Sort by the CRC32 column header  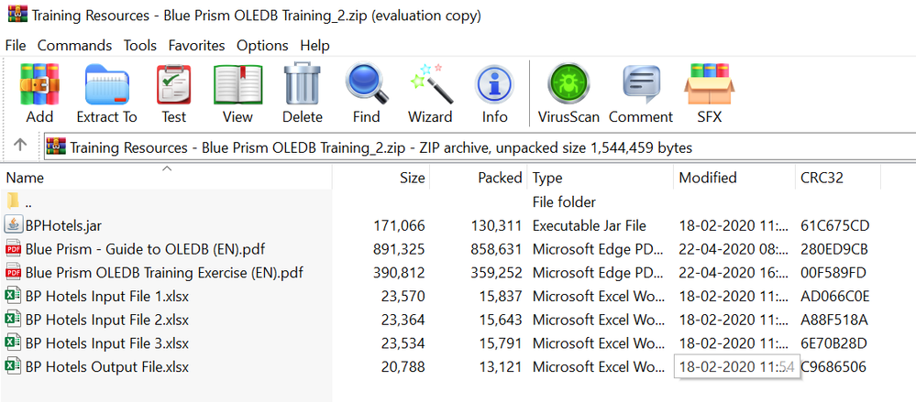pyautogui.click(x=837, y=178)
